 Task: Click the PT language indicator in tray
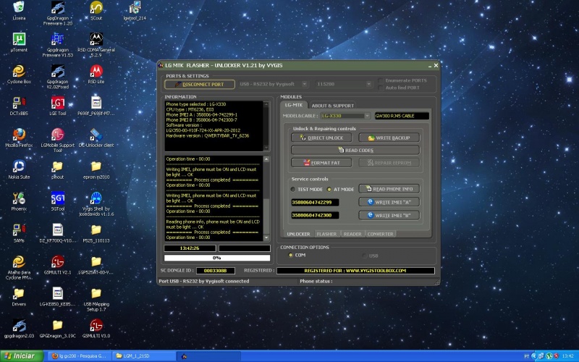pos(527,356)
